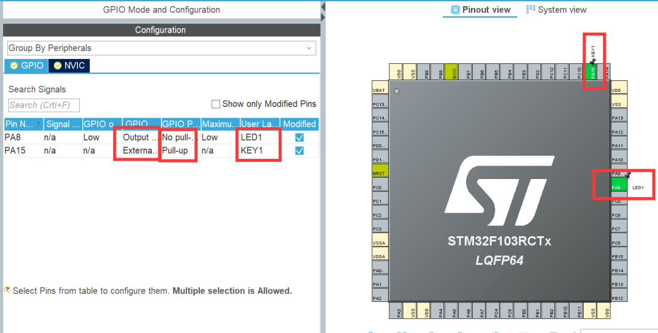Click the VBAT pin on the chip
658x333 pixels.
[380, 88]
